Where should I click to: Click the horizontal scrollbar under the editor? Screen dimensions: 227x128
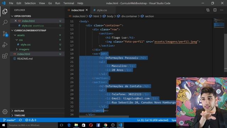click(104, 116)
